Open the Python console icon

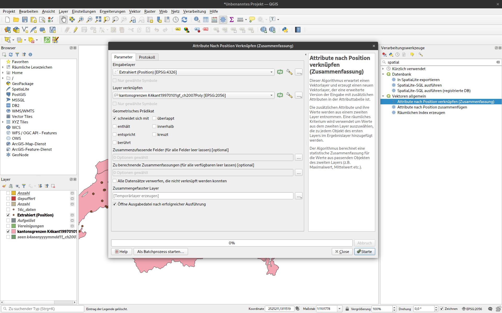tap(285, 30)
